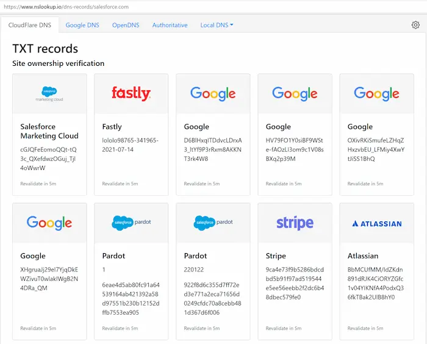
Task: Open the settings gear icon
Action: coord(415,25)
